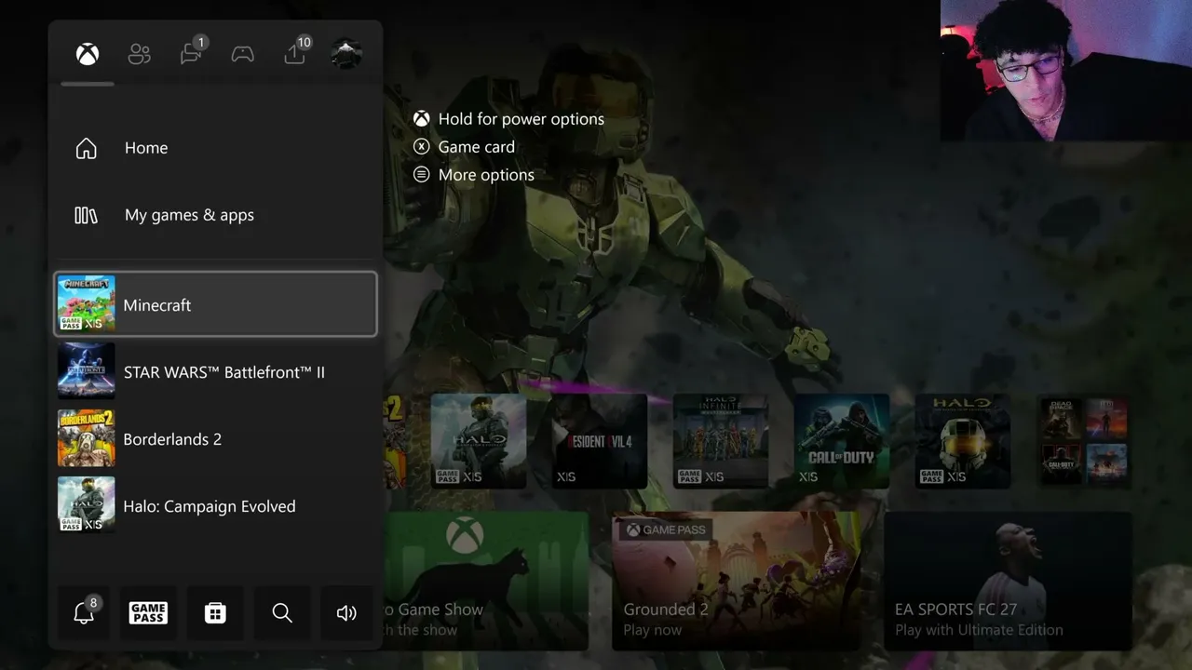Open the Grounded 2 Play now card
This screenshot has width=1192, height=670.
coord(737,581)
